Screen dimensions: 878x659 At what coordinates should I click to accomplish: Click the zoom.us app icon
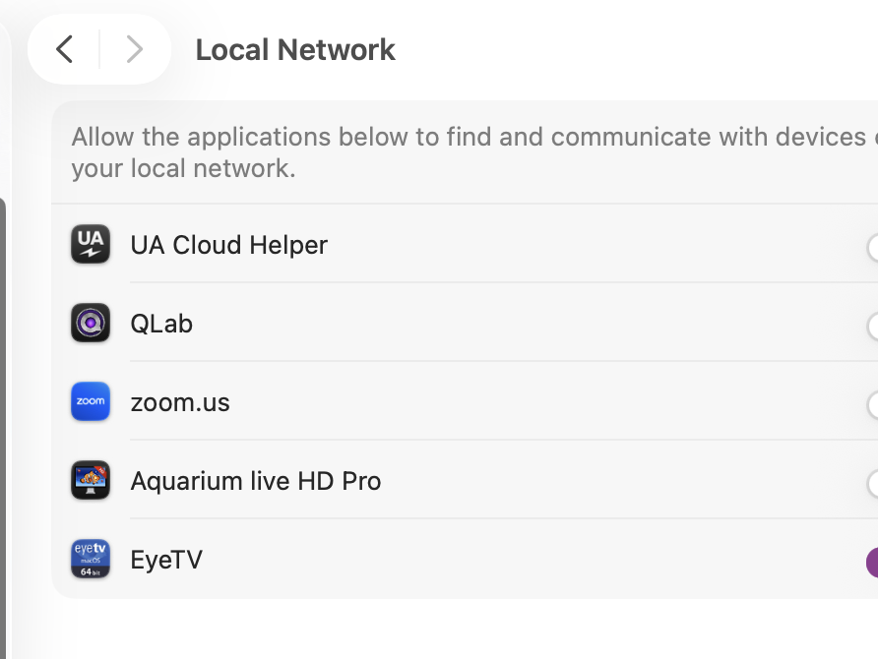point(91,401)
